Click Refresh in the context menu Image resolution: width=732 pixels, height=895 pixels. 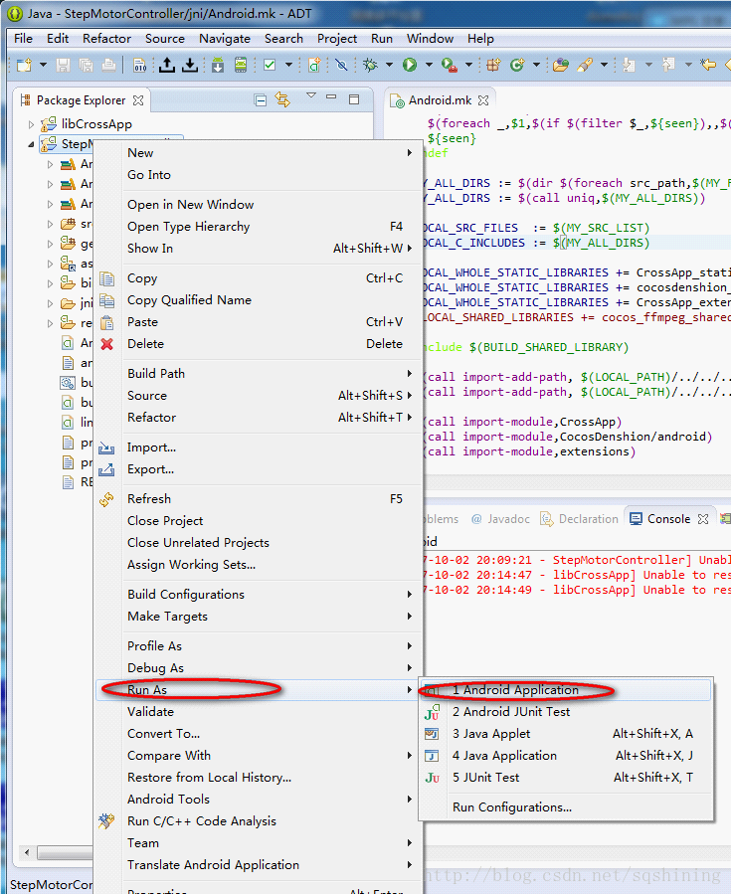pos(149,499)
